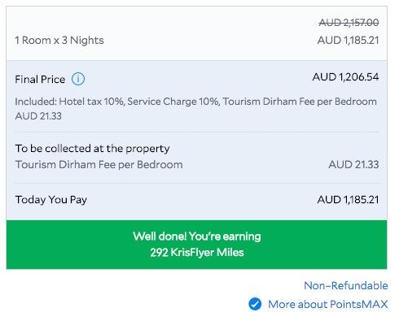
Task: Click the PointsMAX blue checkmark icon
Action: pyautogui.click(x=255, y=304)
